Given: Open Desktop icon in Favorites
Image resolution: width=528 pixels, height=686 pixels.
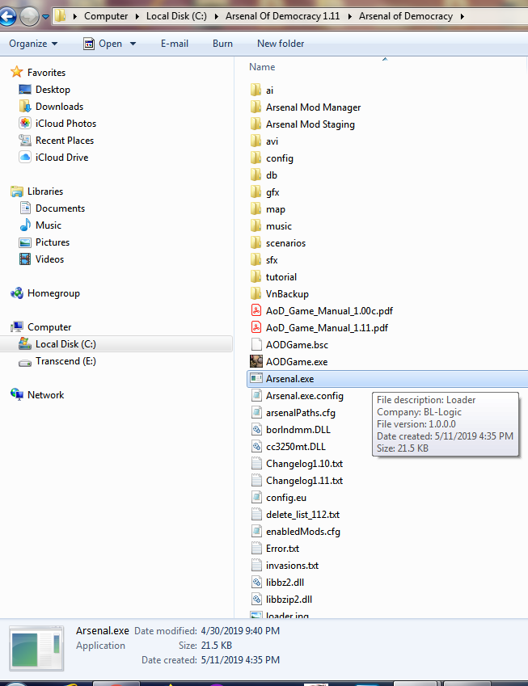Looking at the screenshot, I should 25,90.
